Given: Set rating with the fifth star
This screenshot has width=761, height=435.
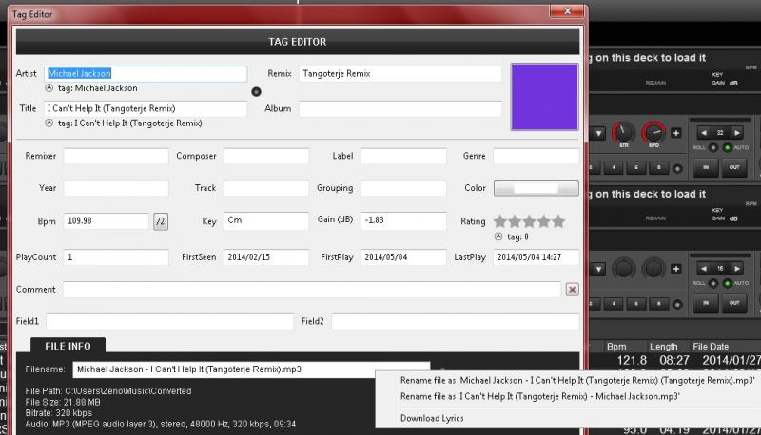Looking at the screenshot, I should (x=558, y=221).
